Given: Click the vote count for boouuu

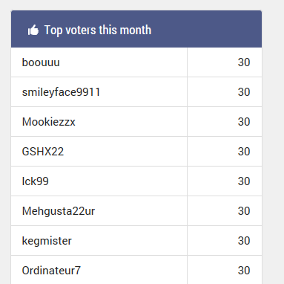Looking at the screenshot, I should (x=244, y=62).
